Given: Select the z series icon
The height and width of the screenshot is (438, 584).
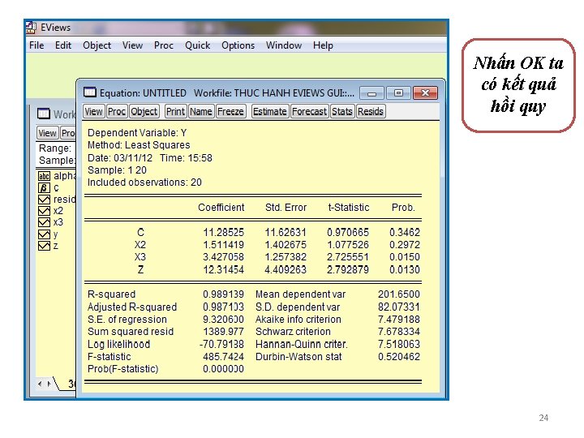Looking at the screenshot, I should click(44, 246).
